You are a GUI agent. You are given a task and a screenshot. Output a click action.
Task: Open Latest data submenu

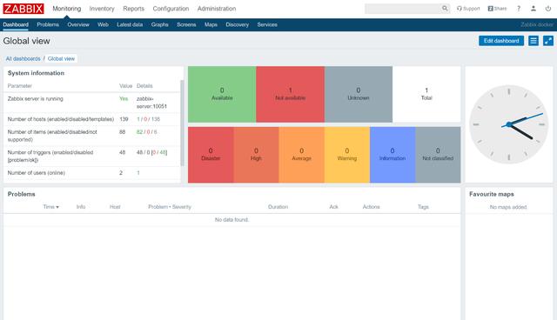pos(130,24)
